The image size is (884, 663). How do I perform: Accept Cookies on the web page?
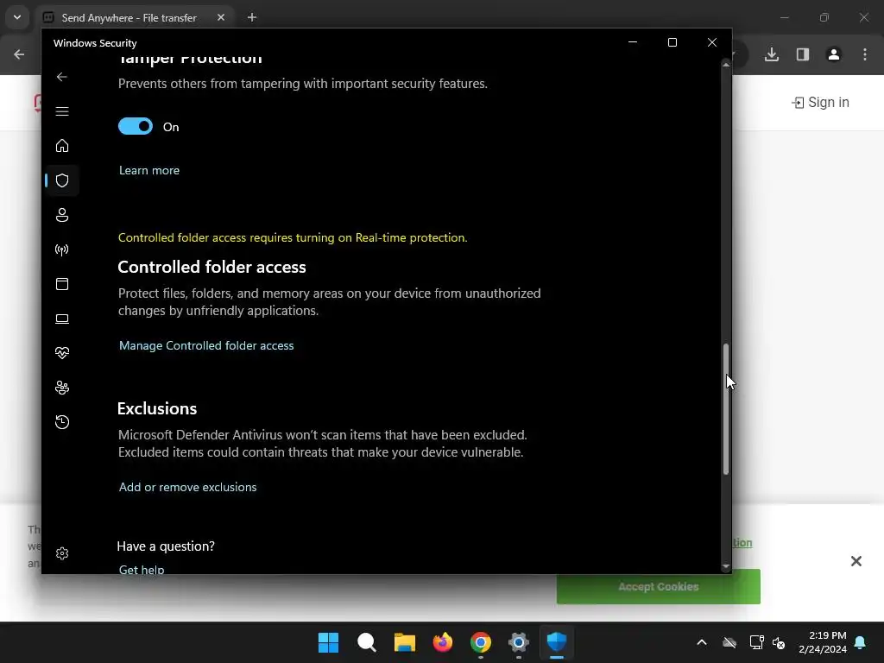coord(658,586)
